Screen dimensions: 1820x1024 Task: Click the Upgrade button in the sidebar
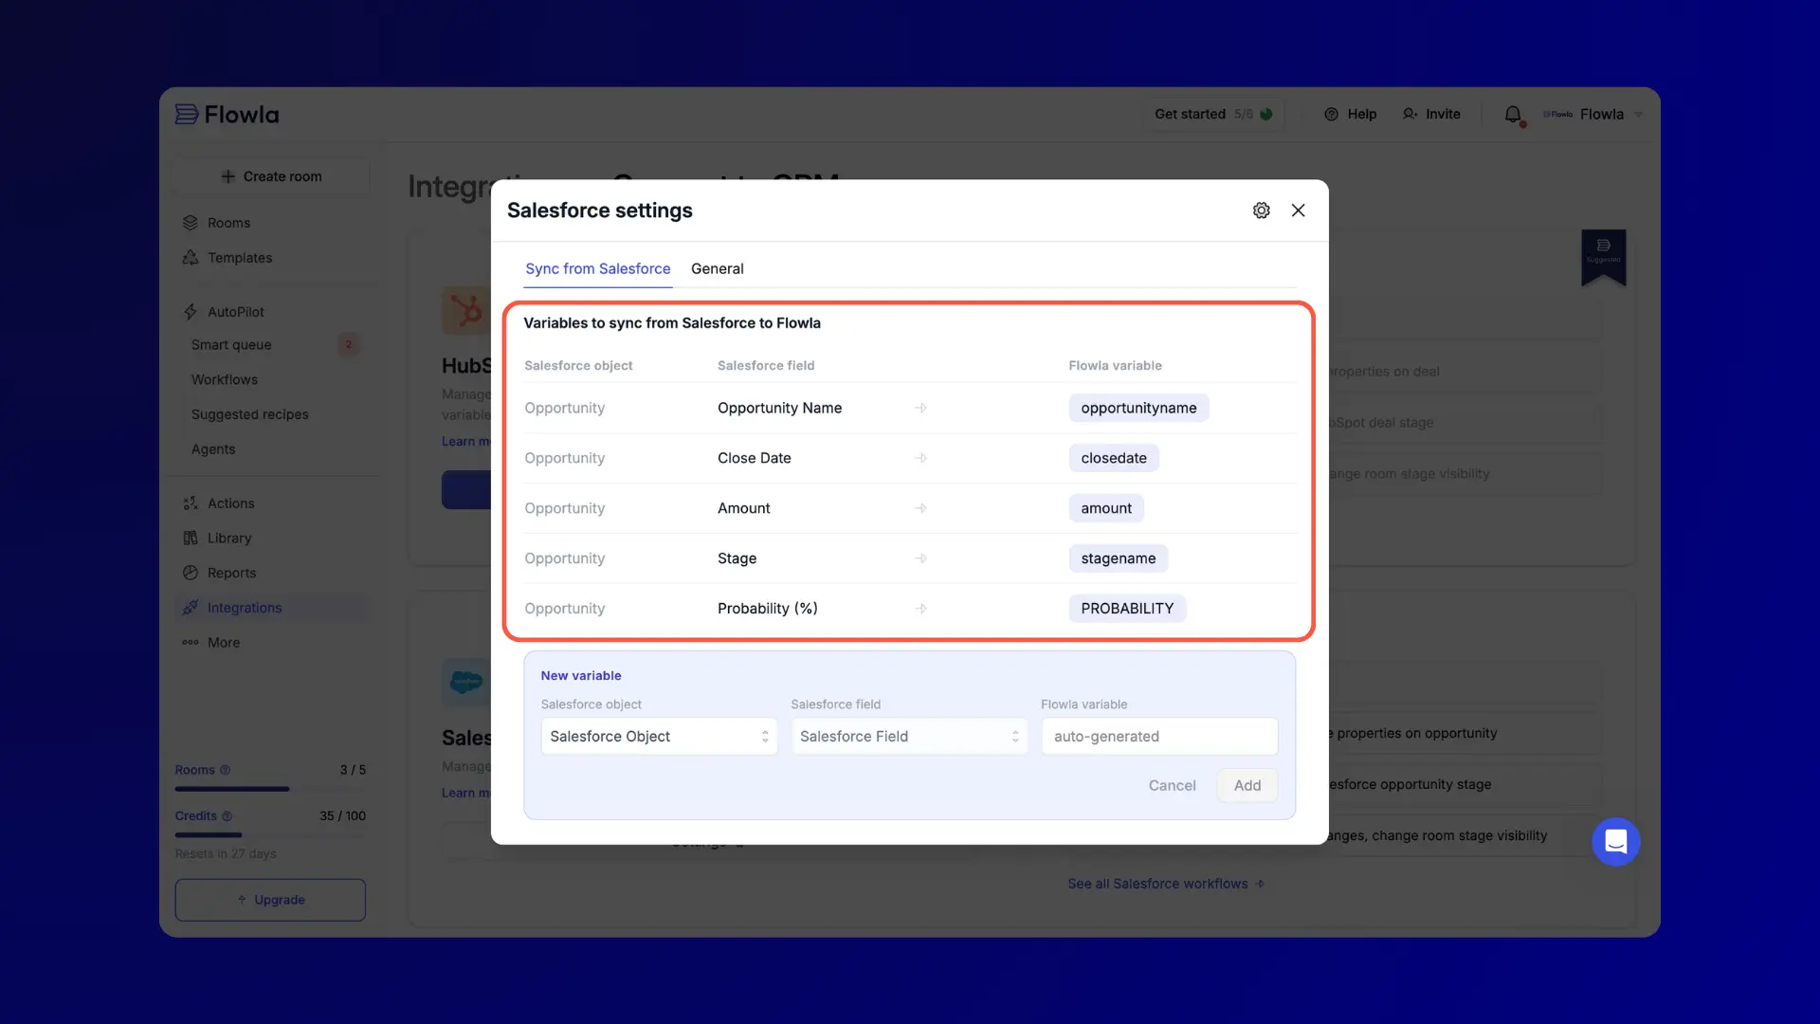point(270,900)
